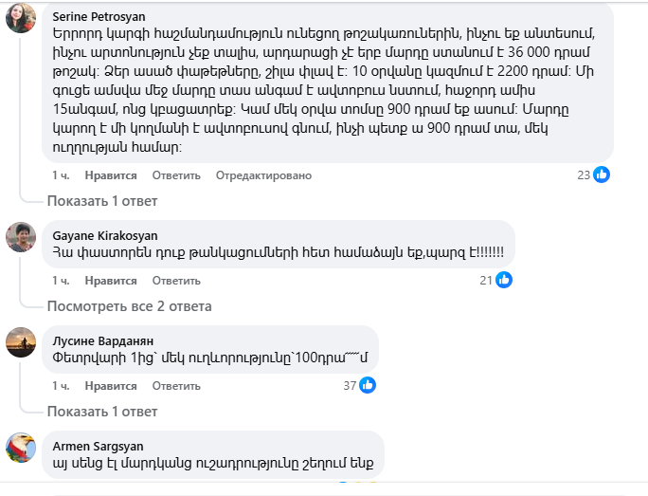Image resolution: width=648 pixels, height=496 pixels.
Task: Open Serine Petrosyan's profile picture
Action: pyautogui.click(x=21, y=18)
